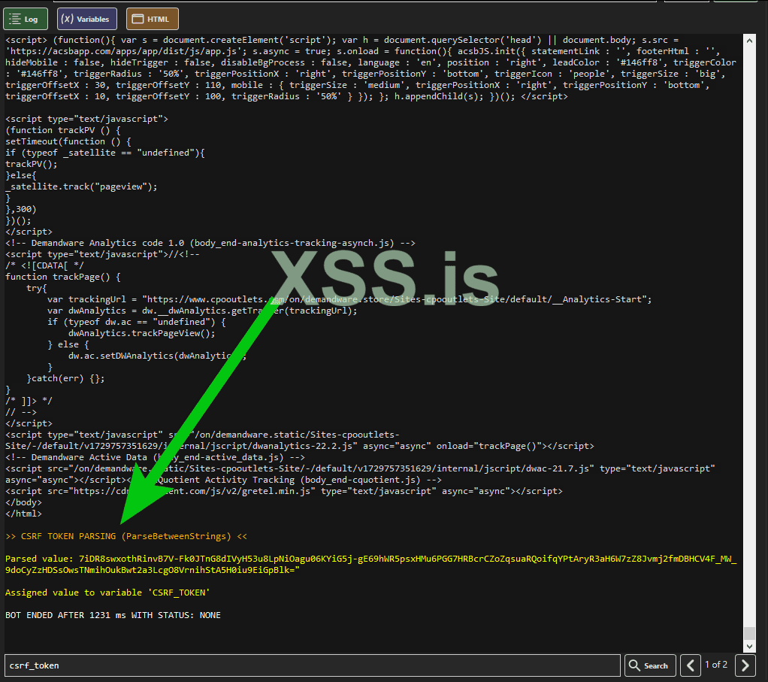Click the vertical scrollbar thumb

point(749,633)
